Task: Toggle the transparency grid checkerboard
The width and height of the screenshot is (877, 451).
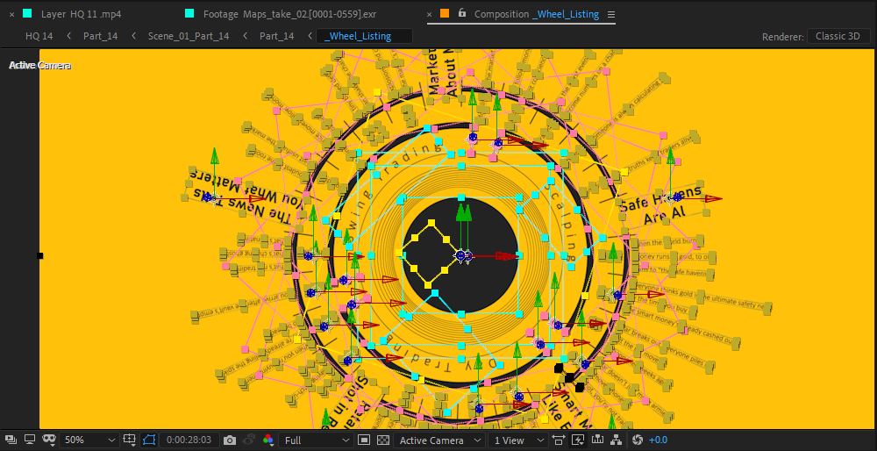Action: (383, 440)
